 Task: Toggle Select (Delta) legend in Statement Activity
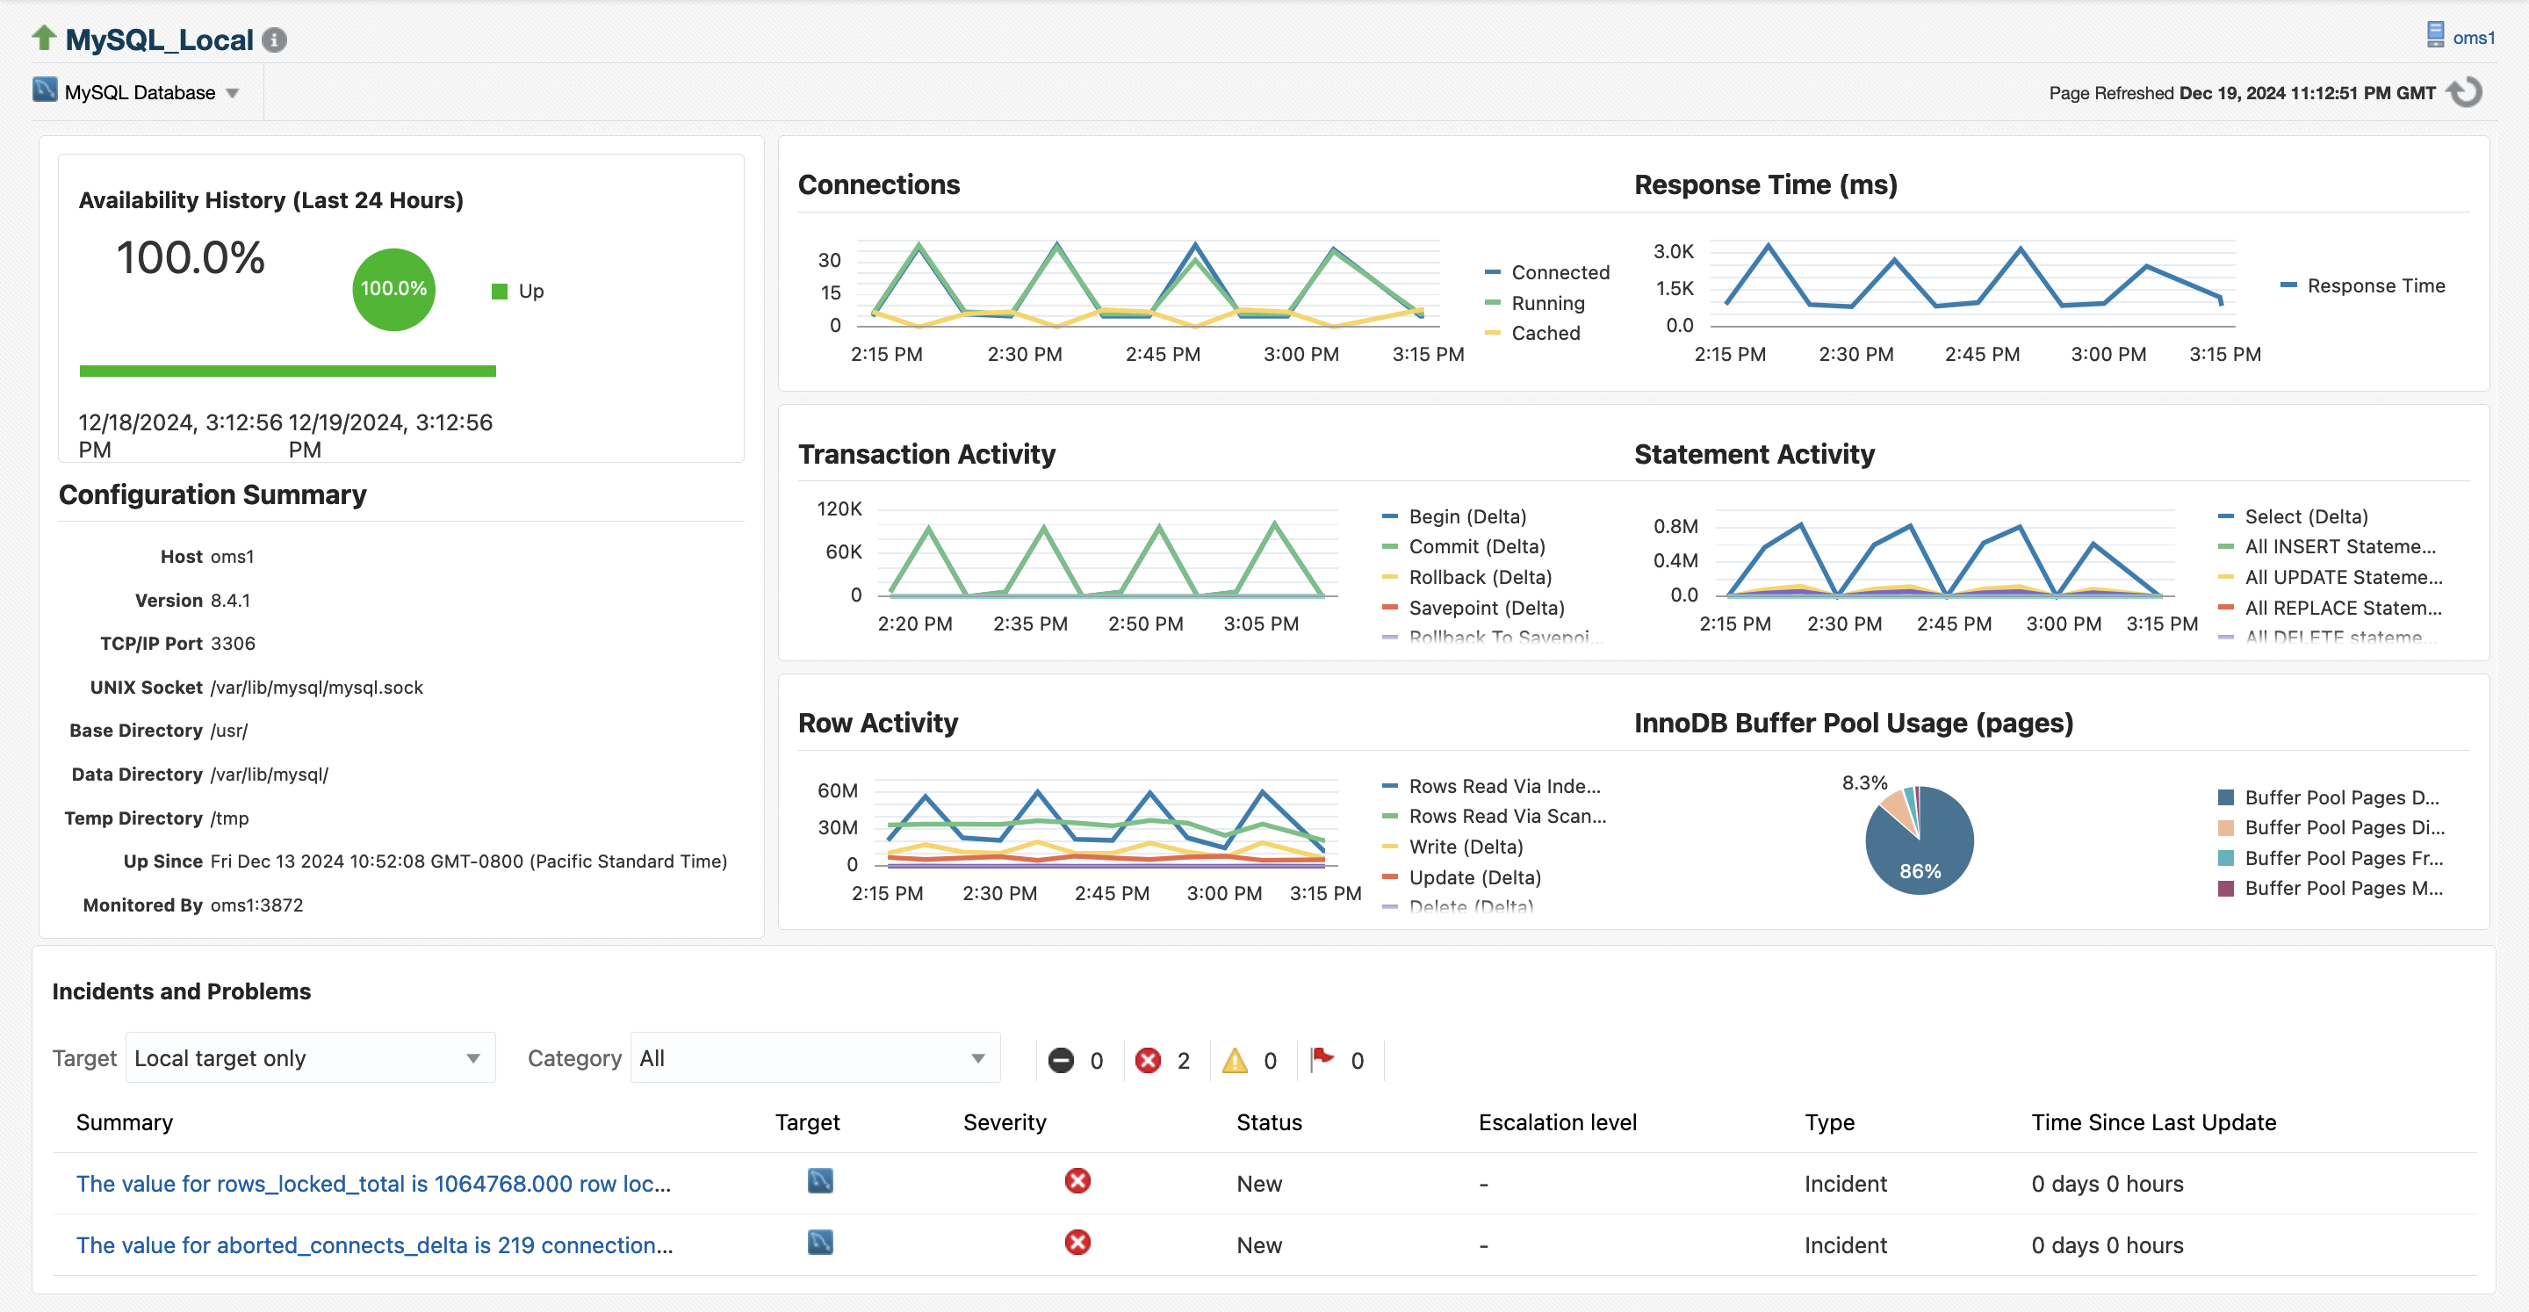coord(2305,516)
